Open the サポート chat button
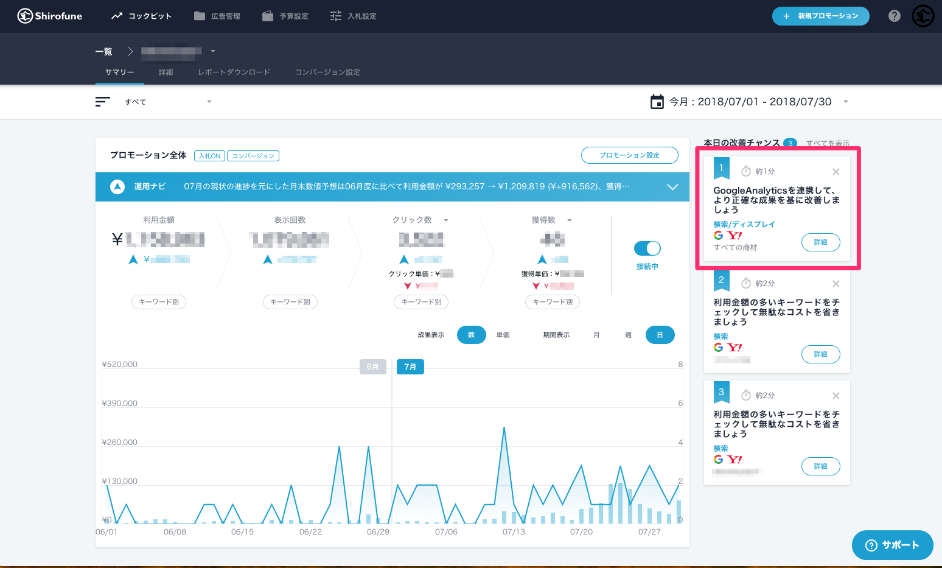Image resolution: width=942 pixels, height=568 pixels. [893, 545]
